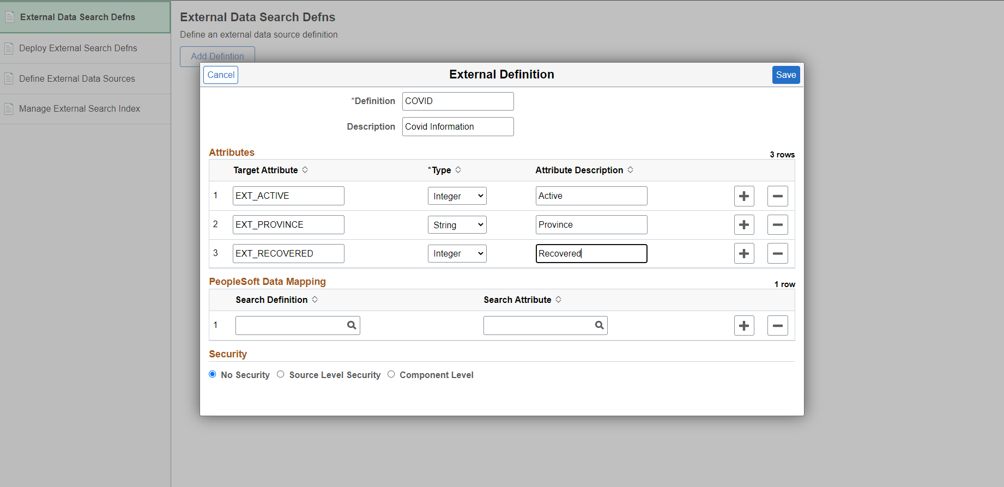Open Search Definition lookup magnifier
Viewport: 1004px width, 487px height.
point(352,325)
